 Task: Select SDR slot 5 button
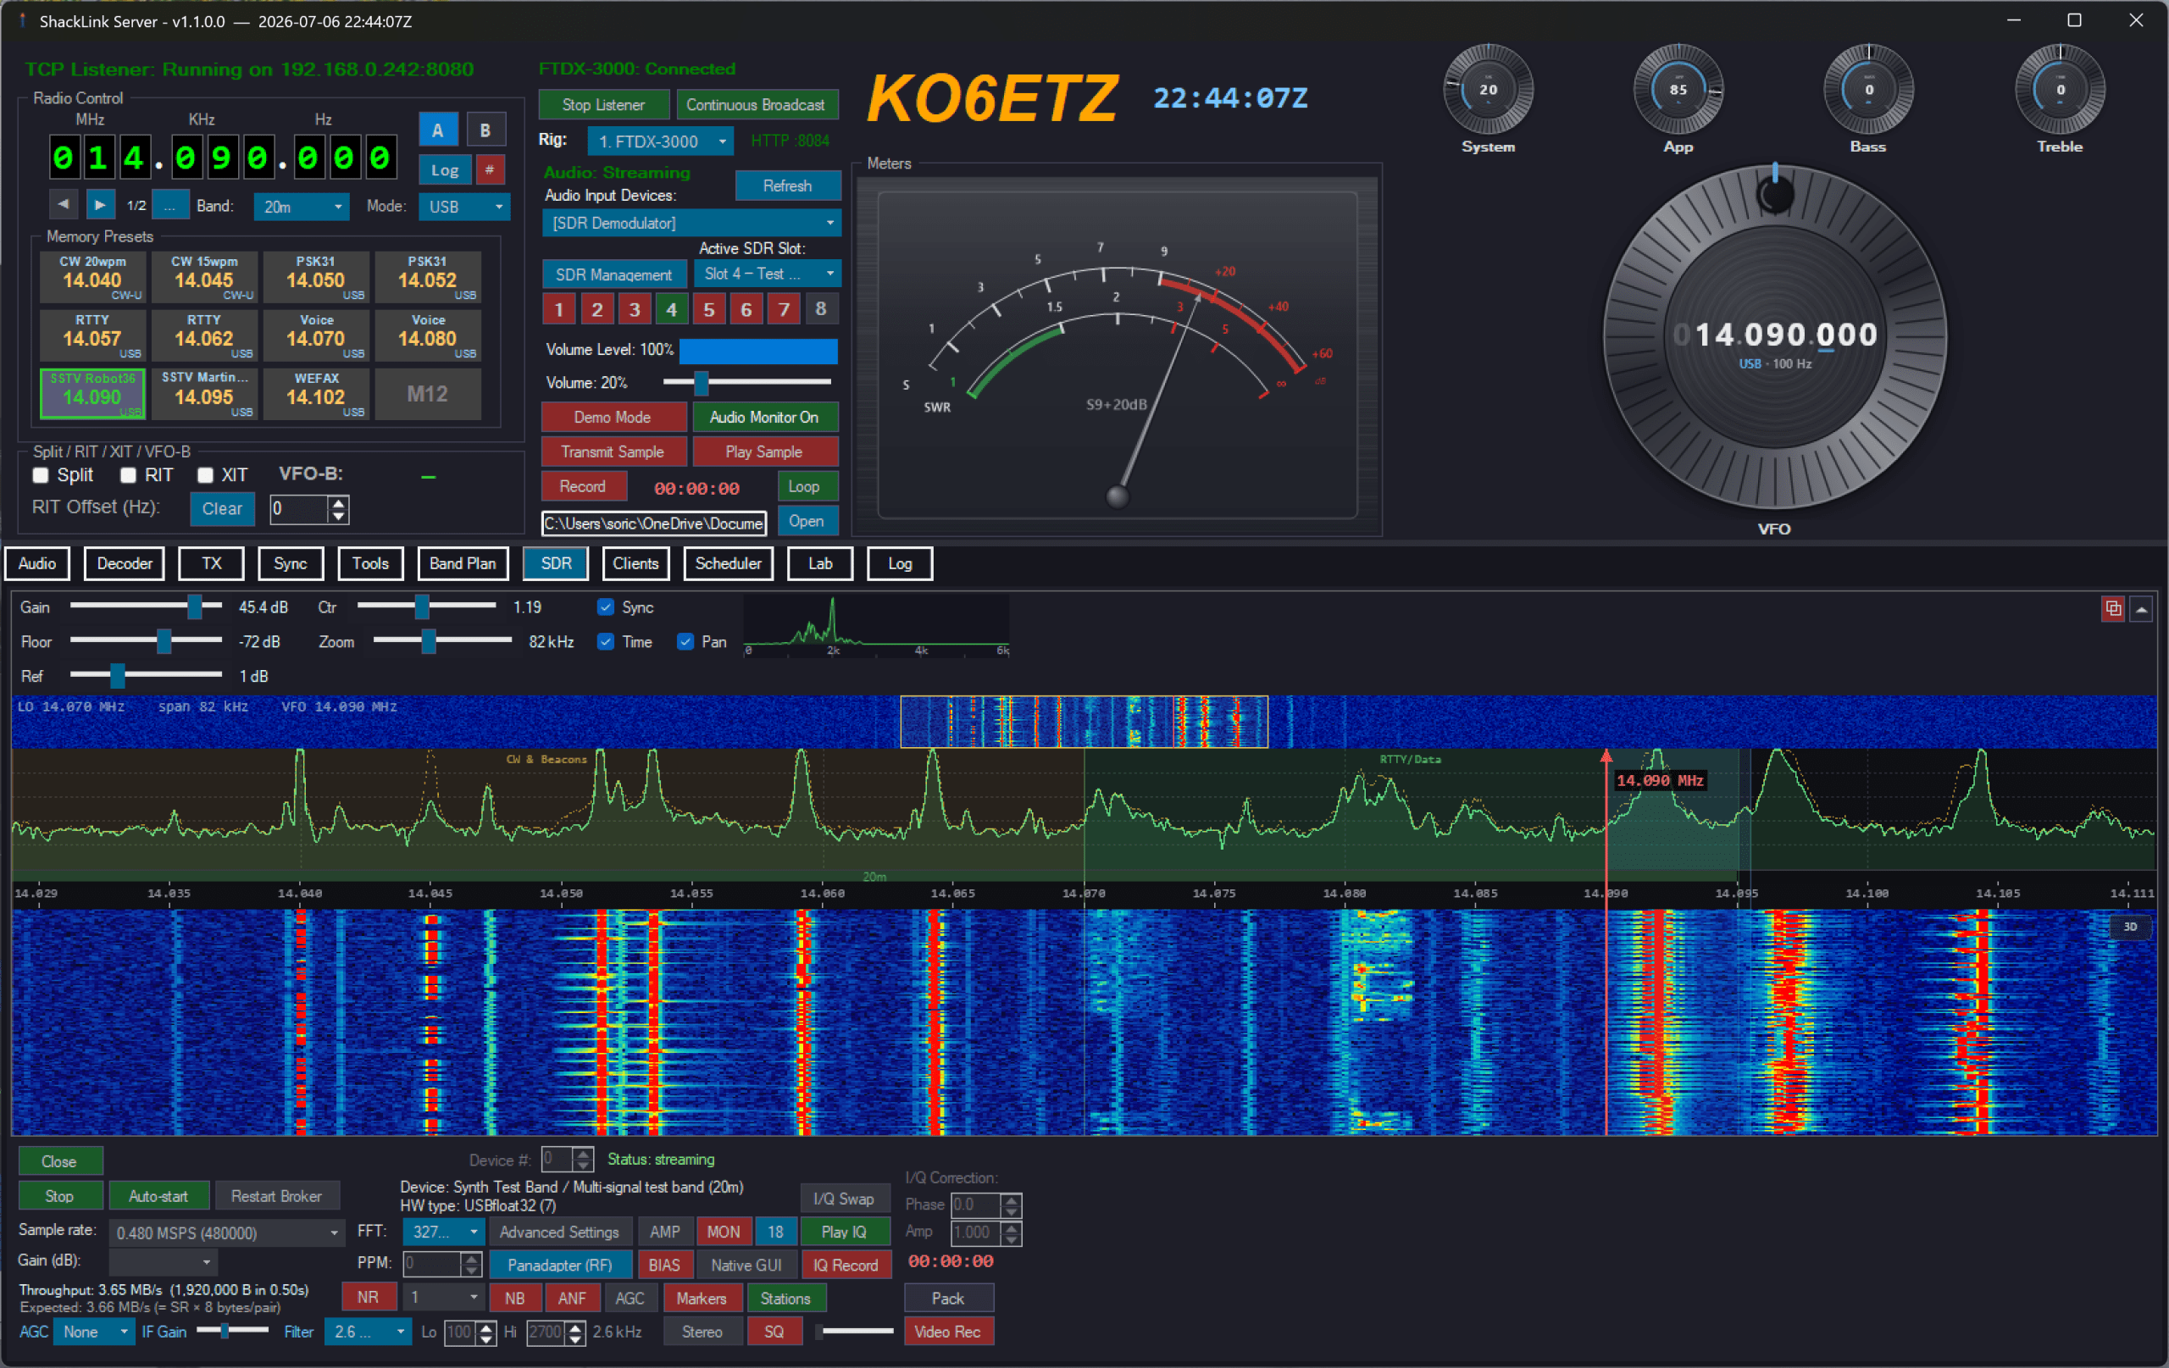click(x=709, y=310)
